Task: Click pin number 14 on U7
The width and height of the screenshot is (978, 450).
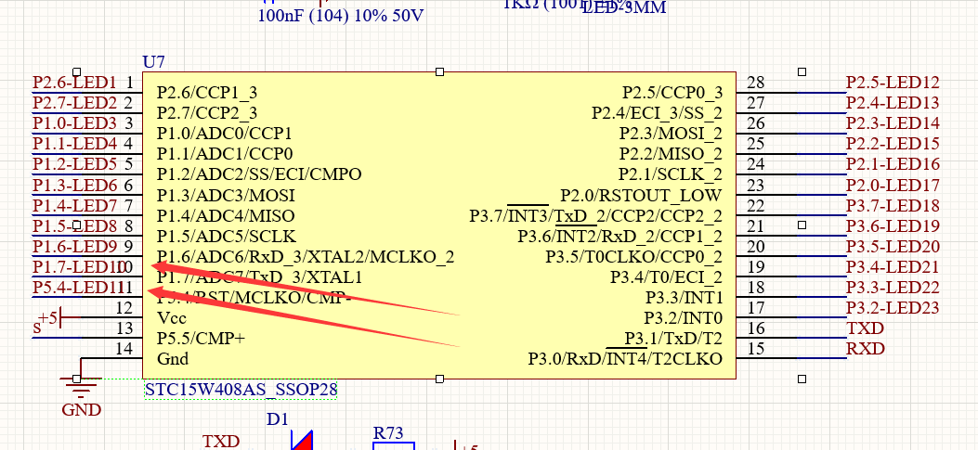Action: coord(124,349)
